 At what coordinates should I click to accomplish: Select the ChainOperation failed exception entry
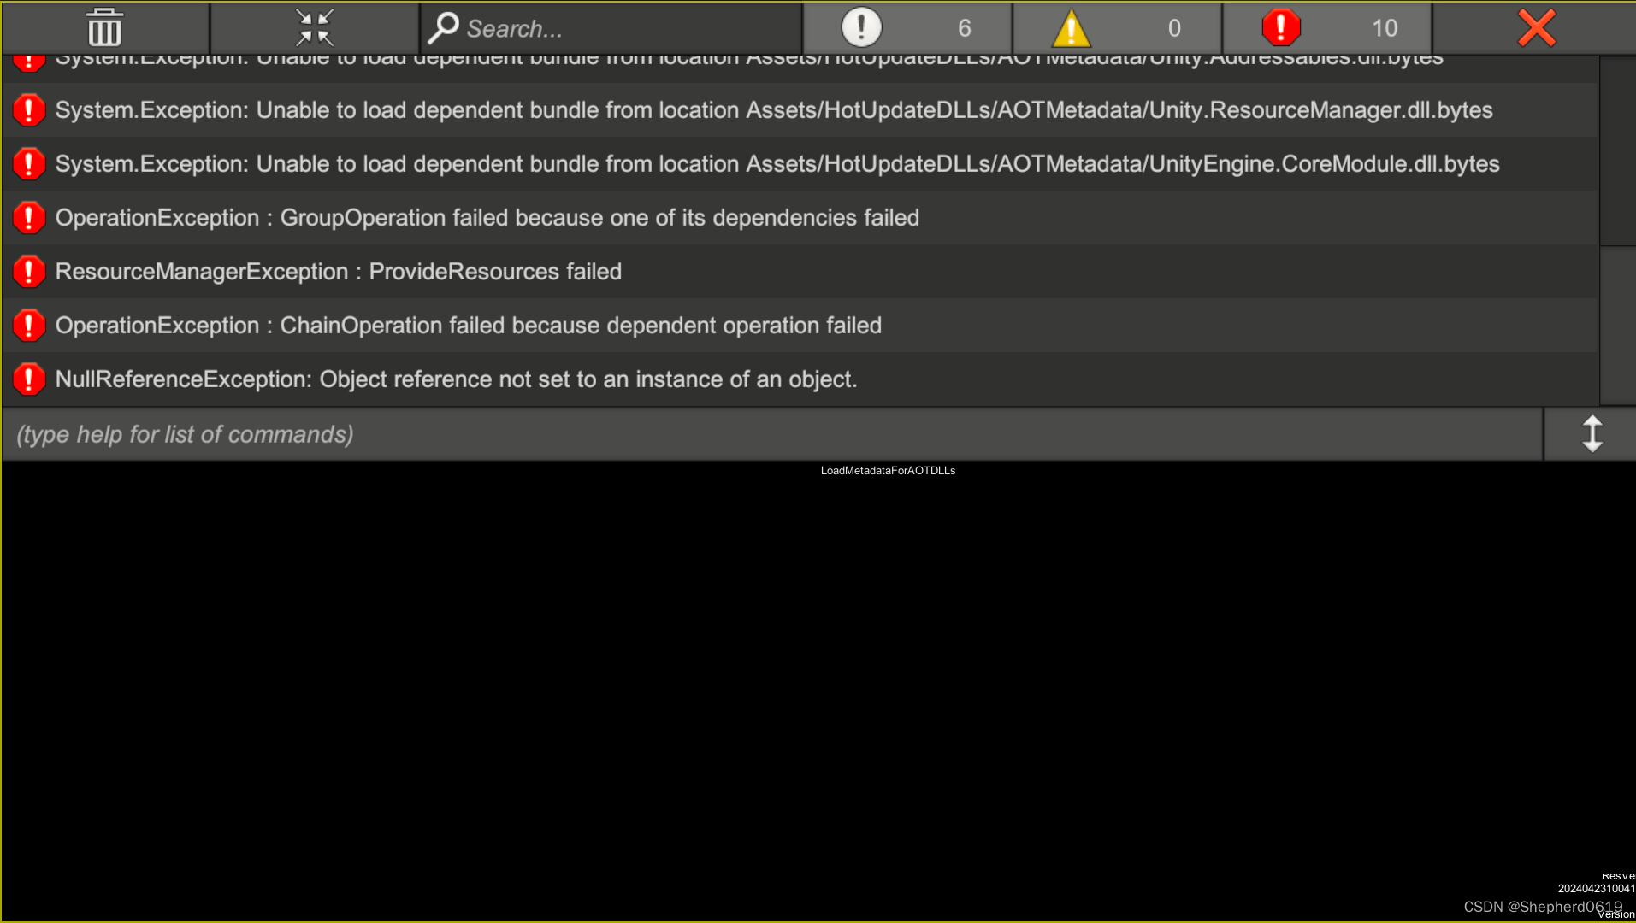pyautogui.click(x=800, y=326)
